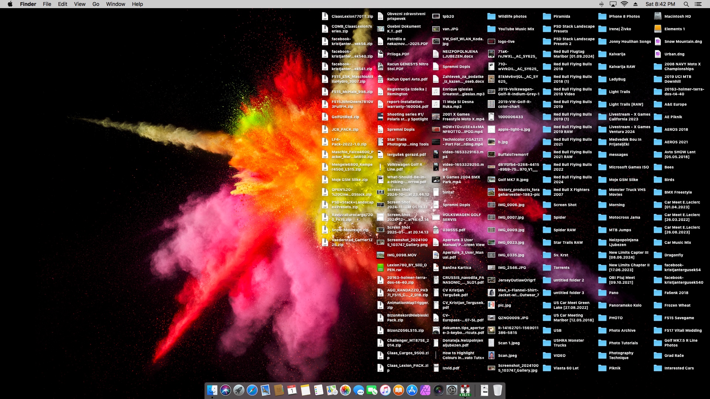
Task: Open Spotlight search in the menu bar
Action: [686, 4]
